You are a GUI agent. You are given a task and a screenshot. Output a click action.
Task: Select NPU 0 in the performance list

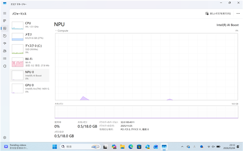pos(30,75)
